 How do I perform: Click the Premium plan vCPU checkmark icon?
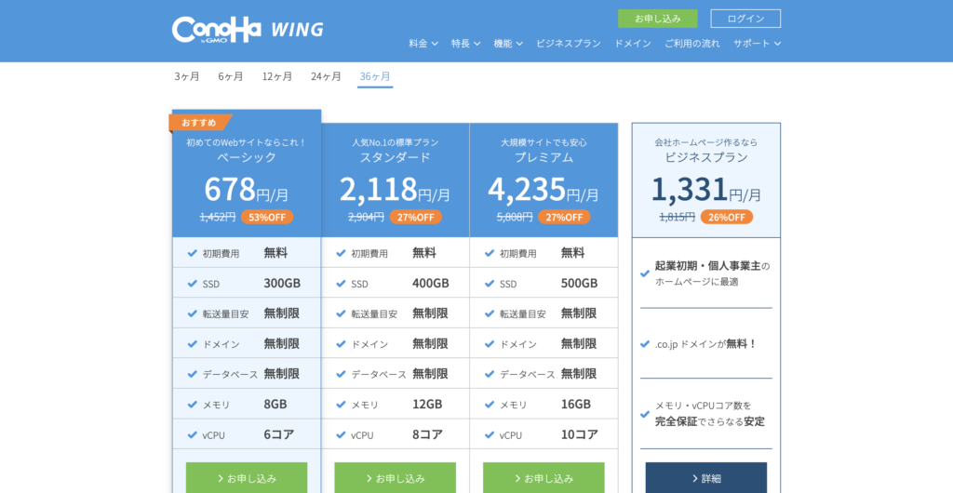tap(490, 434)
